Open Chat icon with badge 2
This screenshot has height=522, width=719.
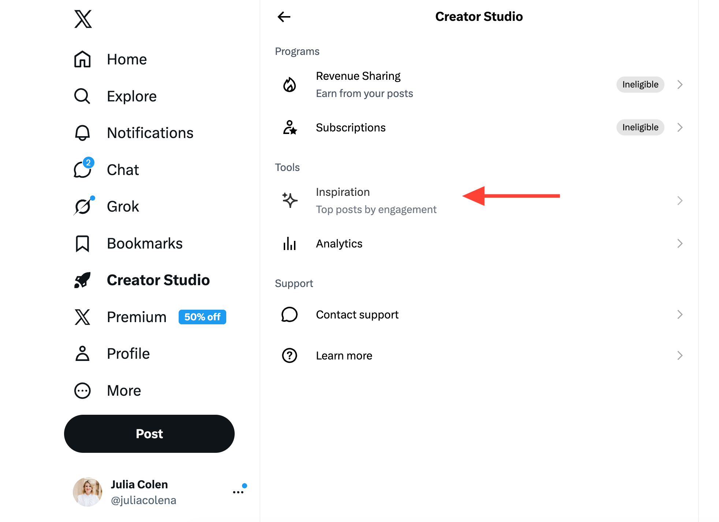tap(83, 169)
